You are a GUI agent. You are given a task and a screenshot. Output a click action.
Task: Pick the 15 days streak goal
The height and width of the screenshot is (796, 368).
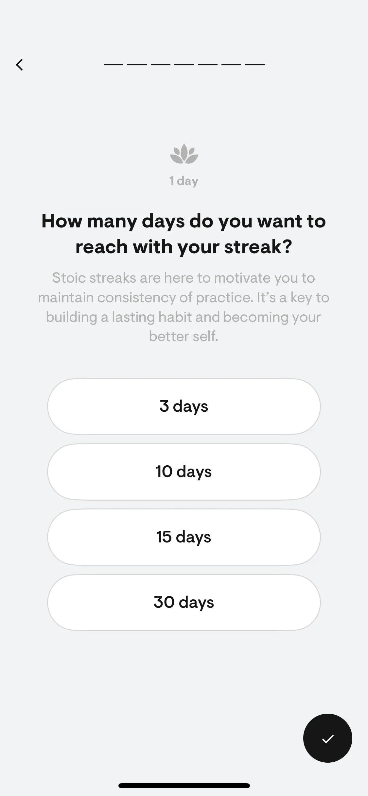[x=184, y=537]
